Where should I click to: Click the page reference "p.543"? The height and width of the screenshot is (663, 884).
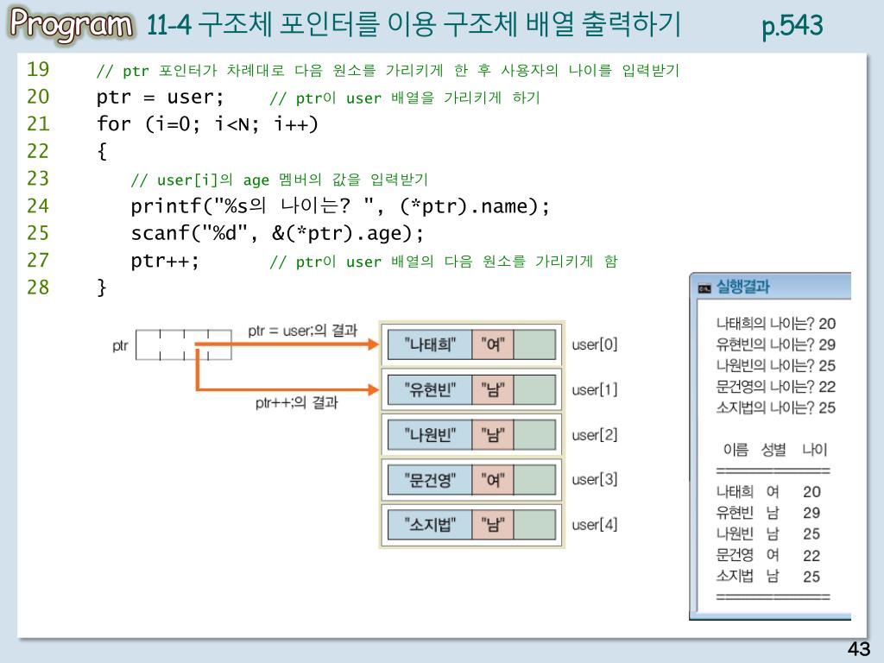coord(792,26)
